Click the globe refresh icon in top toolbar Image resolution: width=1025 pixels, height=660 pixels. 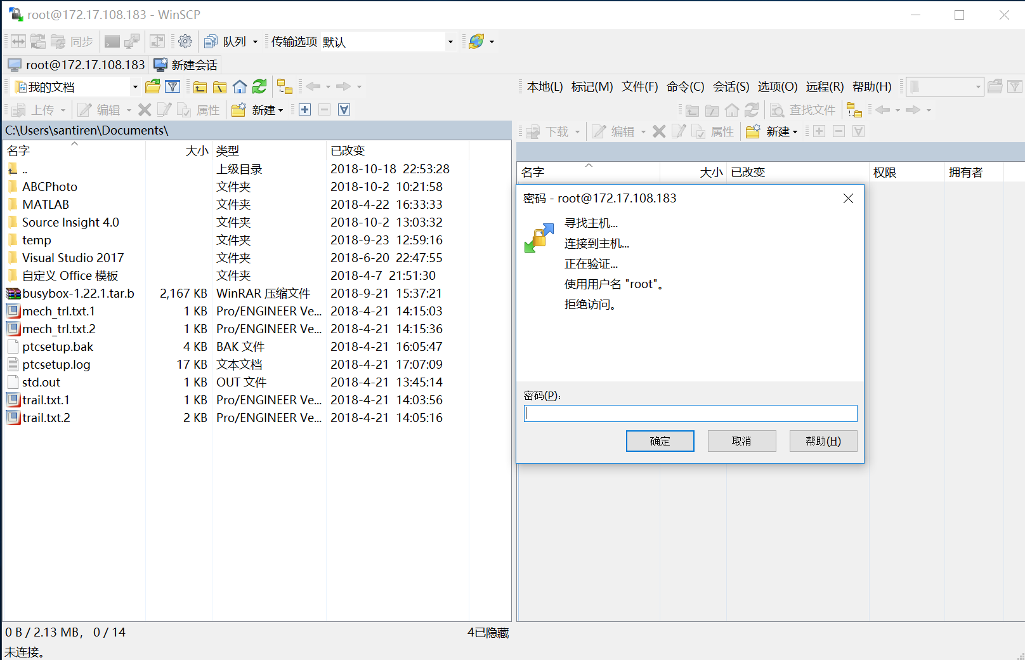[x=476, y=42]
